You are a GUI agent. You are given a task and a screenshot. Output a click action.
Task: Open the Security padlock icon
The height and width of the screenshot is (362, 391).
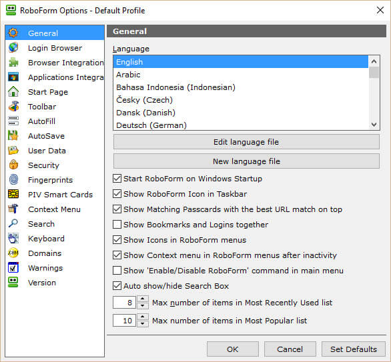tap(13, 165)
